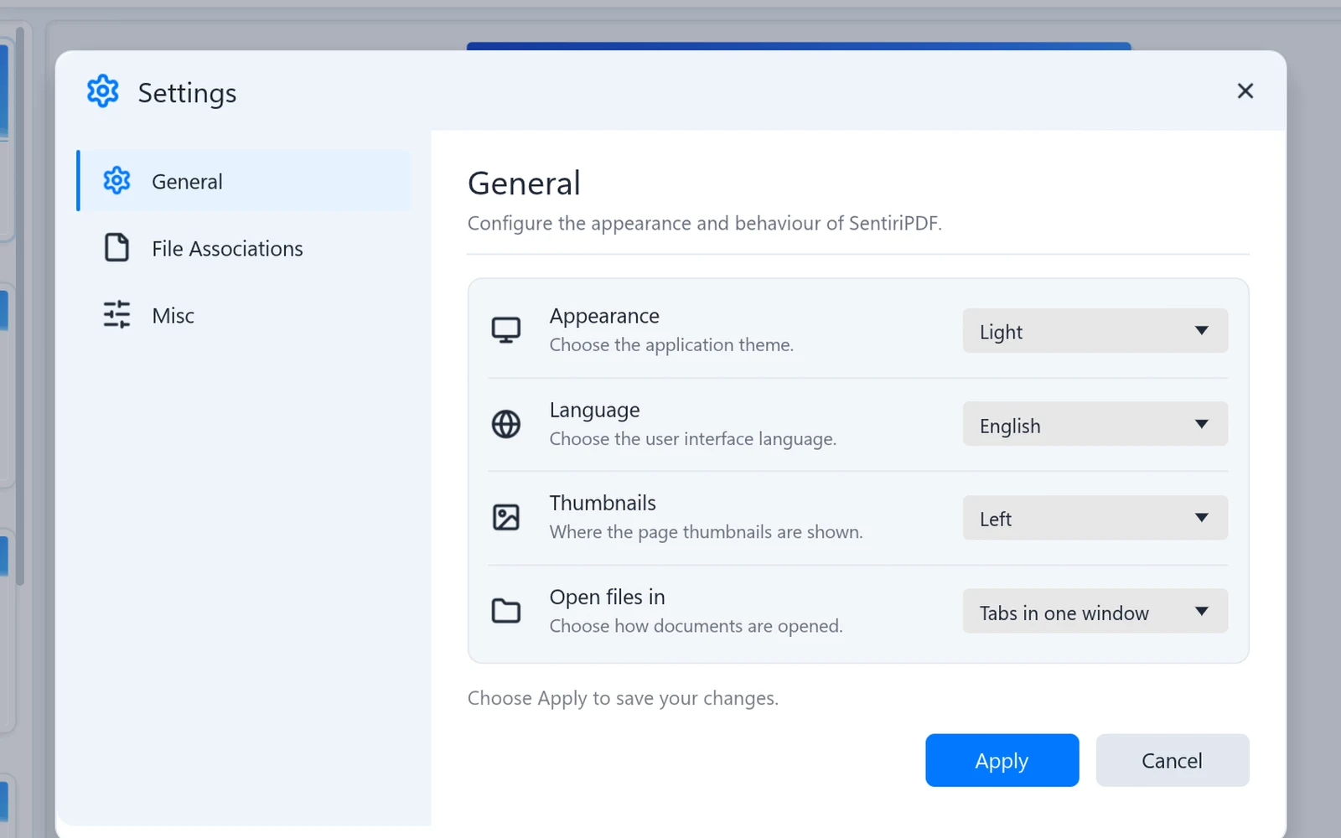The image size is (1341, 838).
Task: Close the Settings dialog
Action: (1245, 91)
